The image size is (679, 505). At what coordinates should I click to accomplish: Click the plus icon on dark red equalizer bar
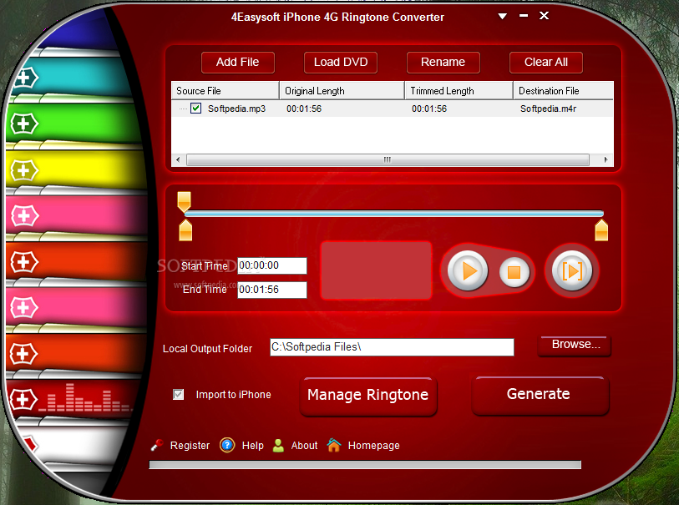(23, 400)
